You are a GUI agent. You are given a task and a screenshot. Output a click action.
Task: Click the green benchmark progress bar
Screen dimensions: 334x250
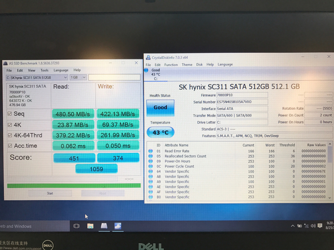click(x=74, y=185)
